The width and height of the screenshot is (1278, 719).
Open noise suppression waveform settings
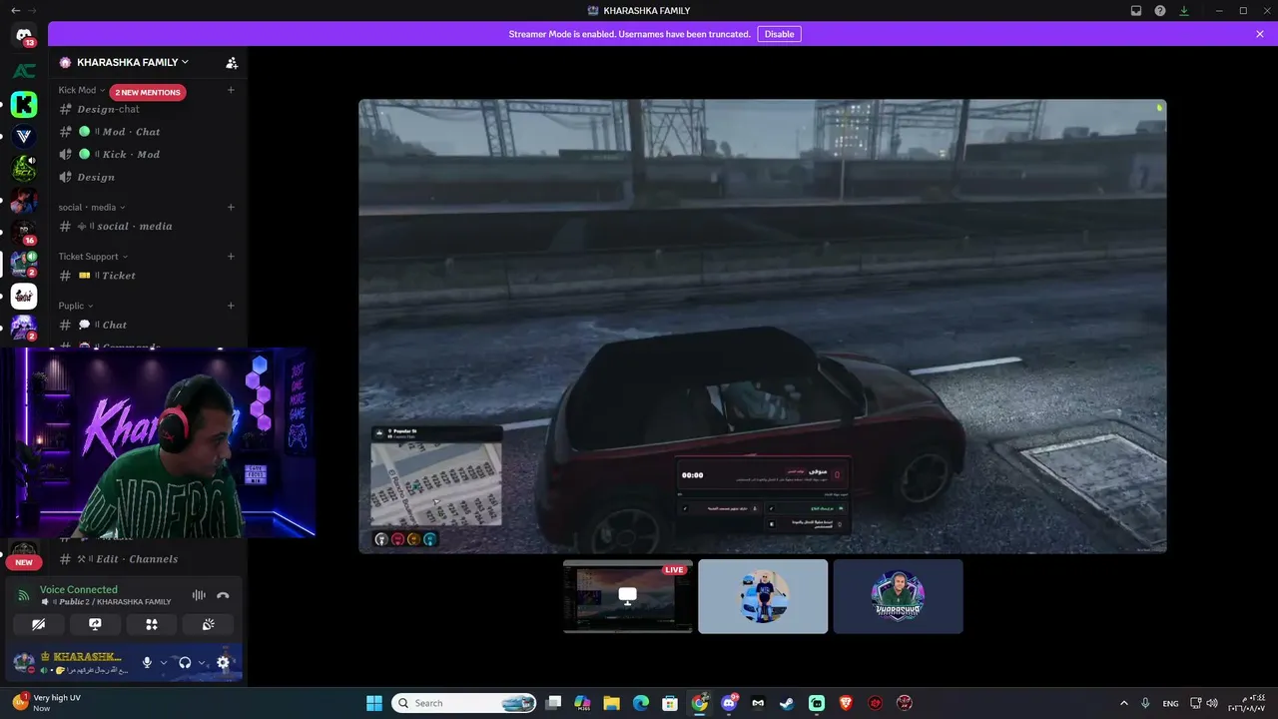(199, 595)
